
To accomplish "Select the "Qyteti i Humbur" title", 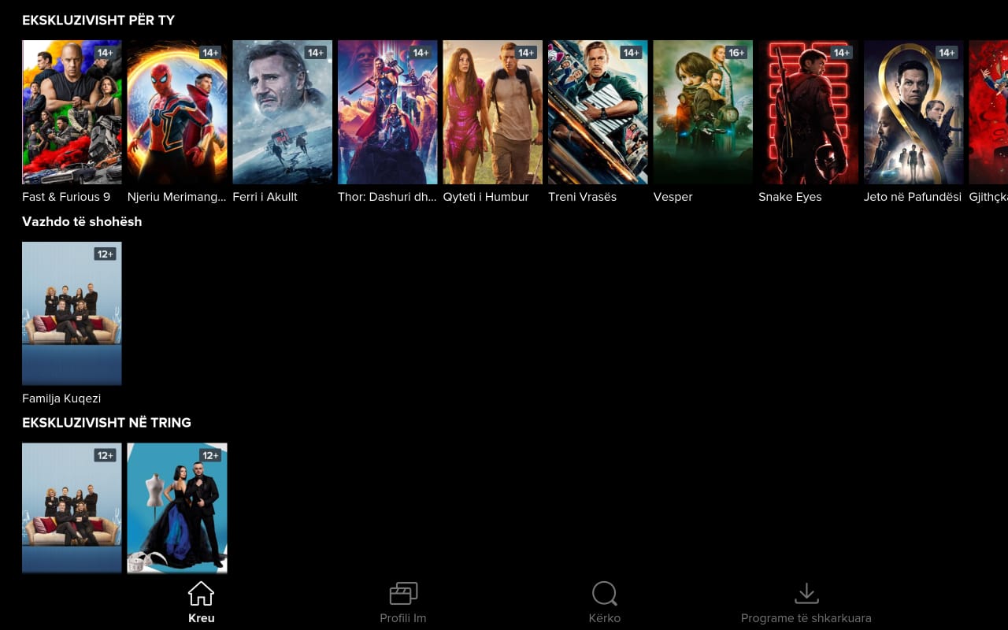I will click(x=486, y=197).
